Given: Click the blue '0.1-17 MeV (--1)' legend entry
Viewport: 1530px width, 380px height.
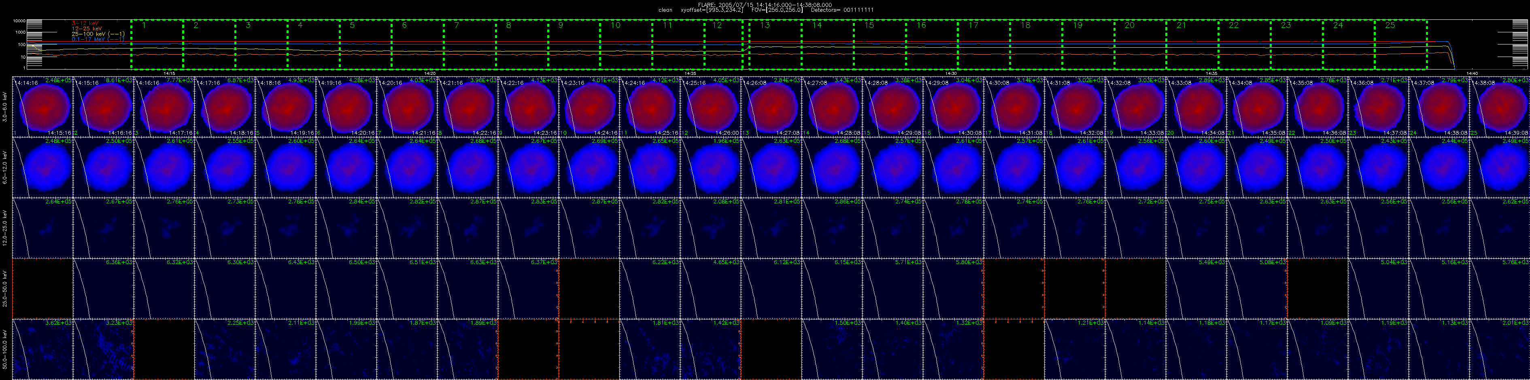Looking at the screenshot, I should (x=98, y=39).
